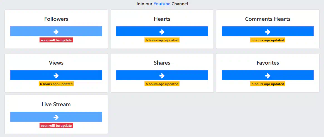Click the arrow icon under Views
324x137 pixels.
[x=56, y=76]
